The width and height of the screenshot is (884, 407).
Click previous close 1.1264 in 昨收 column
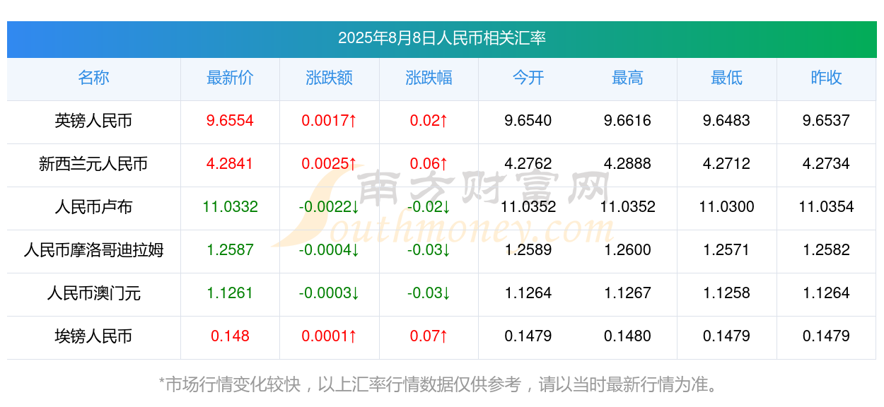(x=826, y=293)
